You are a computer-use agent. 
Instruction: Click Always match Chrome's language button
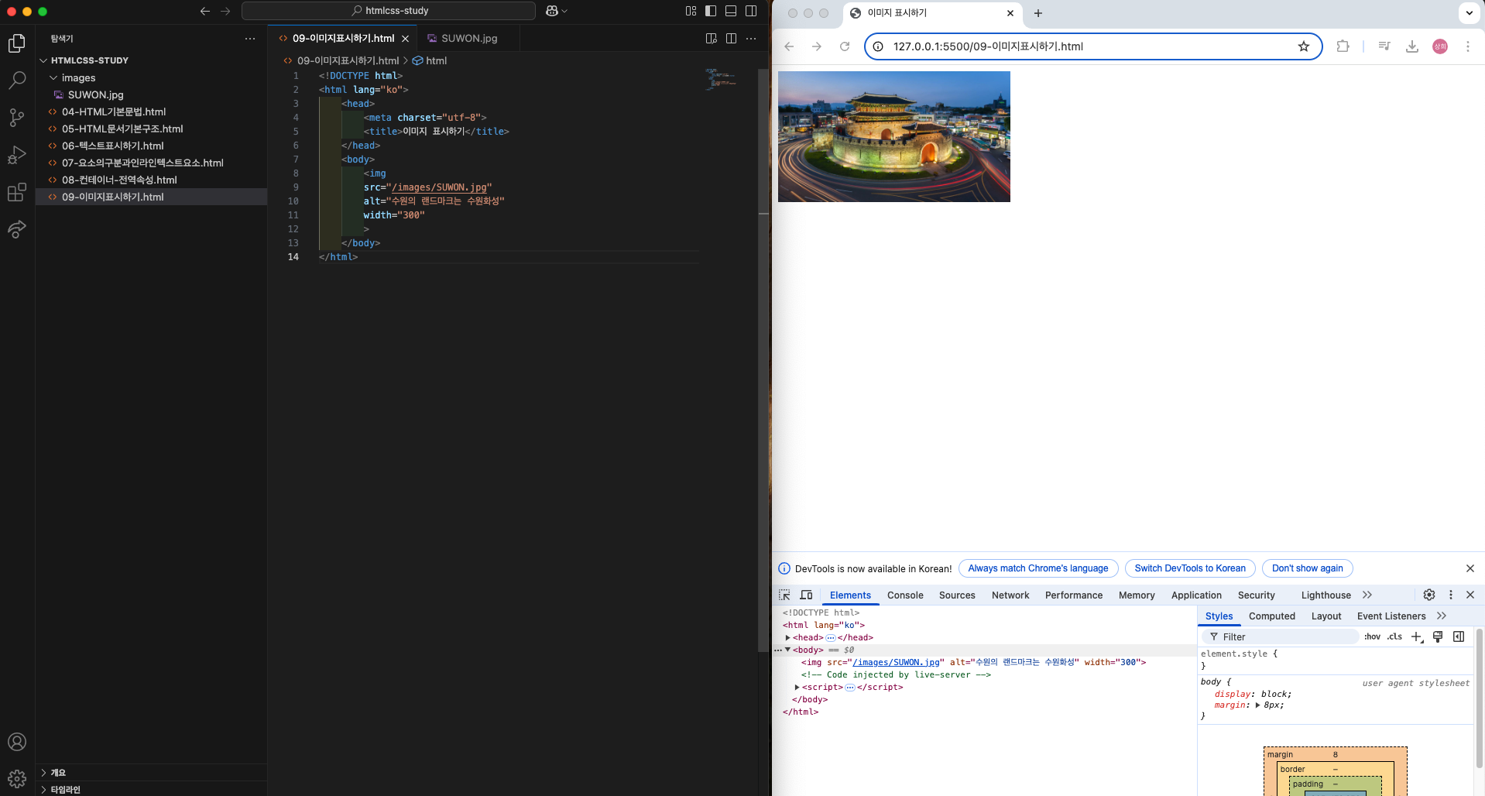(x=1038, y=568)
